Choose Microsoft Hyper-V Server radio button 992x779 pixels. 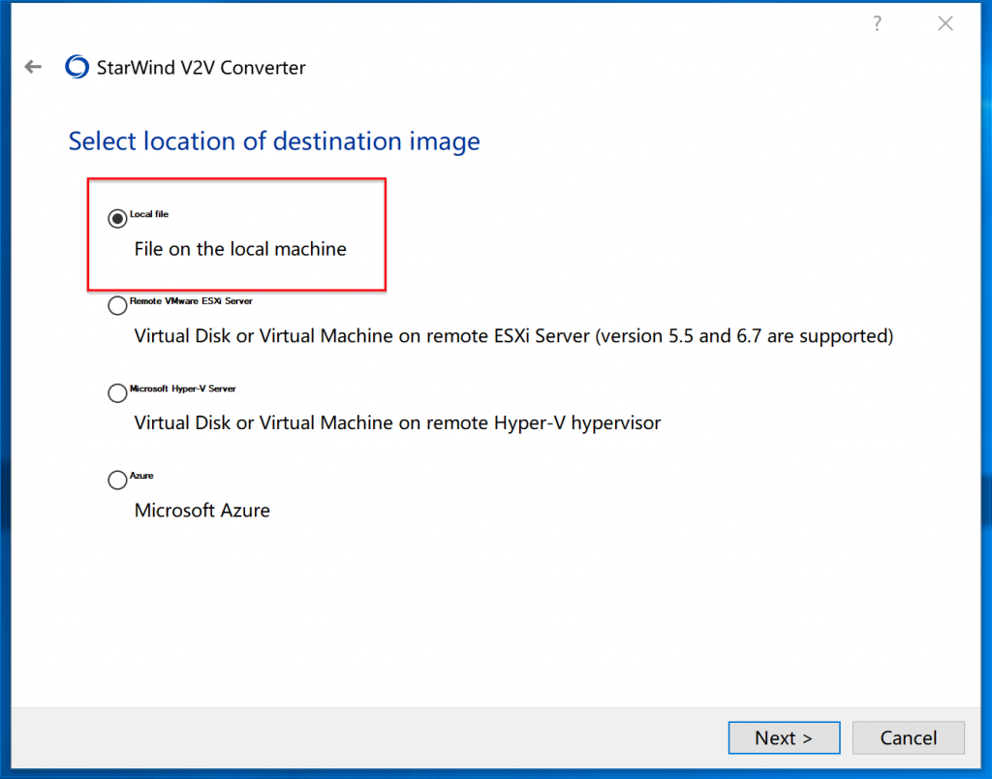[117, 393]
